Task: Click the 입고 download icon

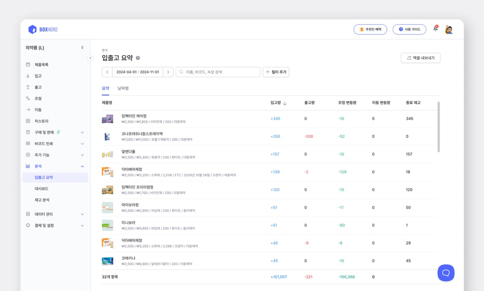Action: pos(28,76)
